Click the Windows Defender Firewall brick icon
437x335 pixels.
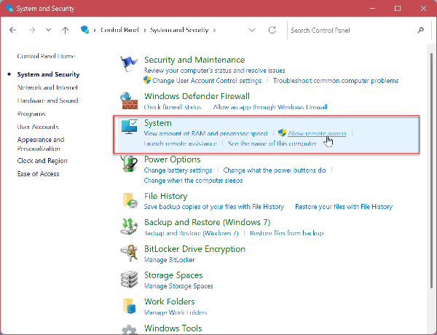129,99
